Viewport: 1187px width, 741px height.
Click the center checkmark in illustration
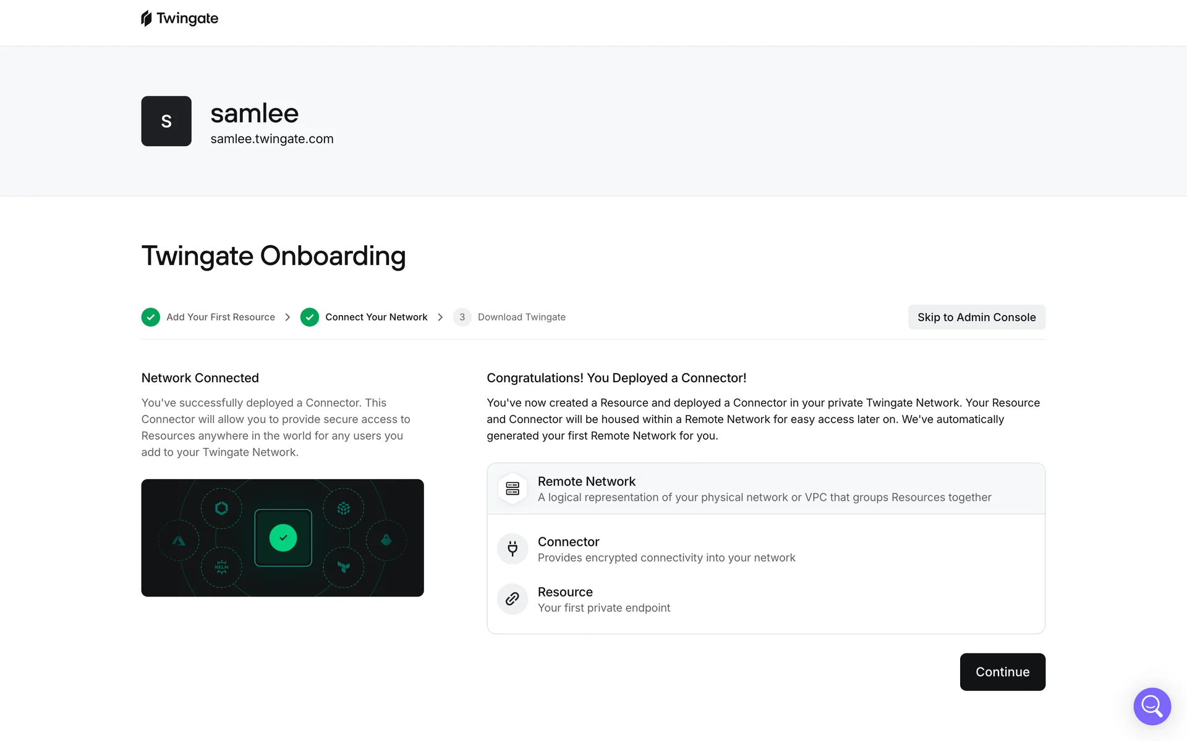283,538
